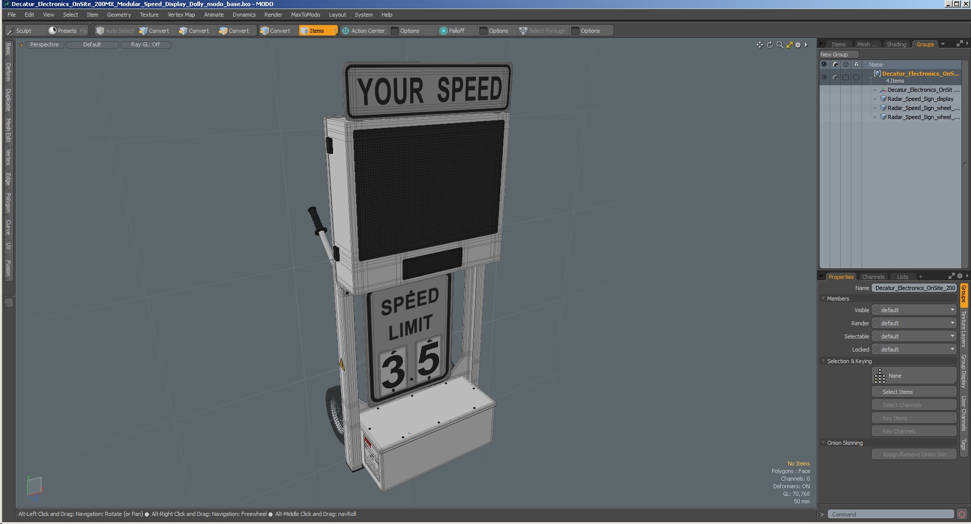Open the Selectable default dropdown
Screen dimensions: 971x524
coord(918,336)
